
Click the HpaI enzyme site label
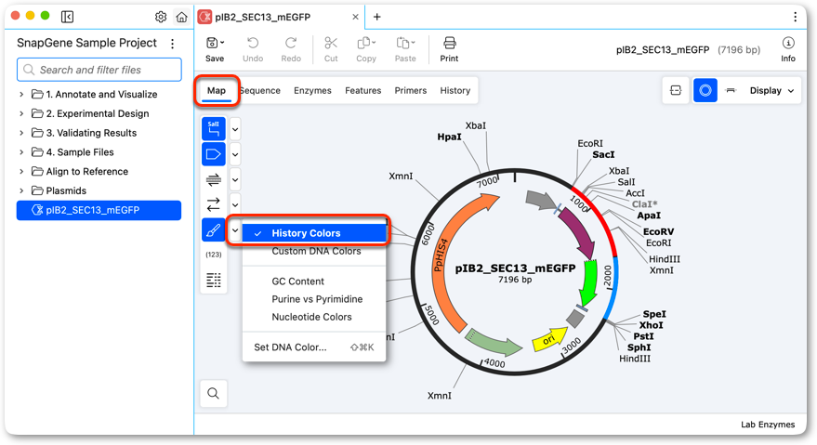tap(449, 137)
